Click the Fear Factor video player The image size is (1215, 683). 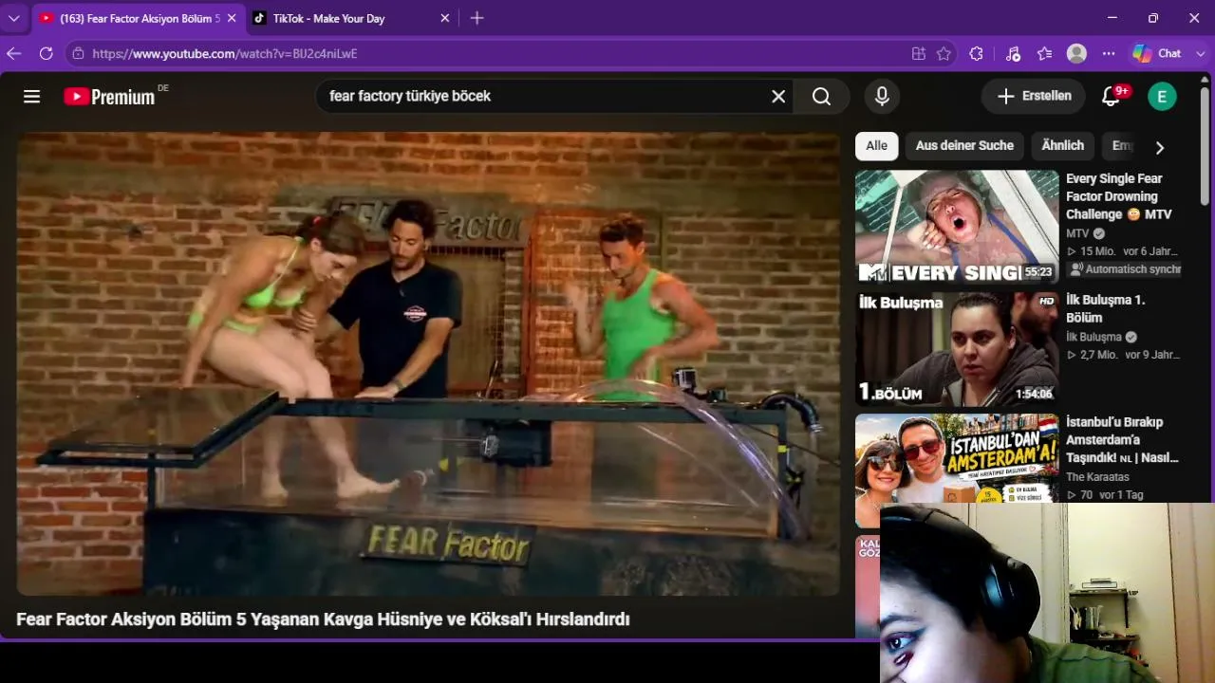(428, 363)
